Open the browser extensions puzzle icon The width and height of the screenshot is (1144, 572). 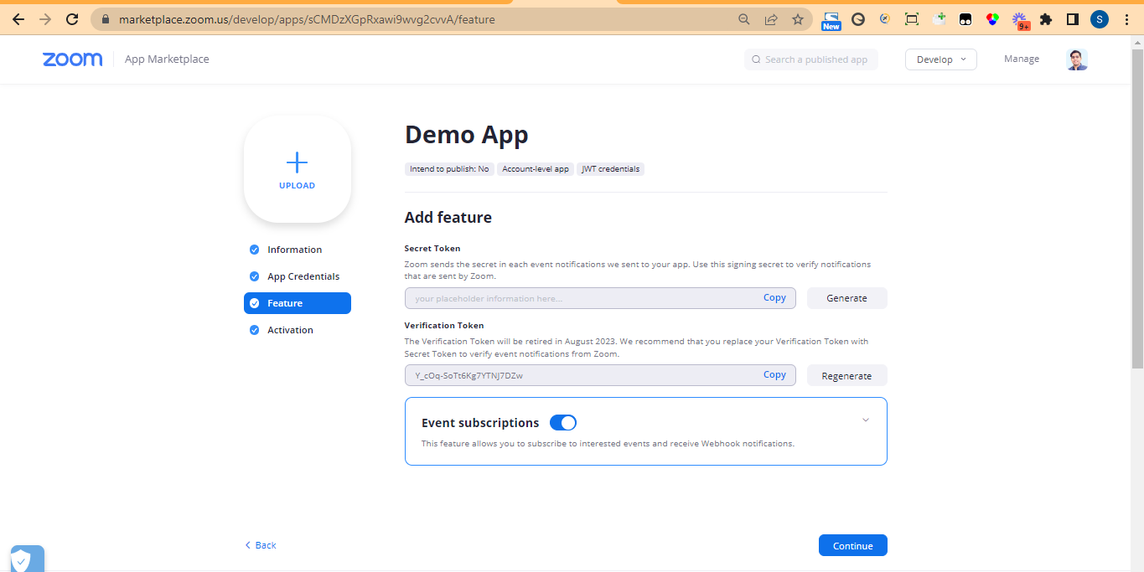1045,19
